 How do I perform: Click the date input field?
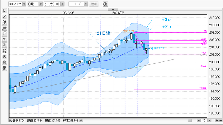76,4
